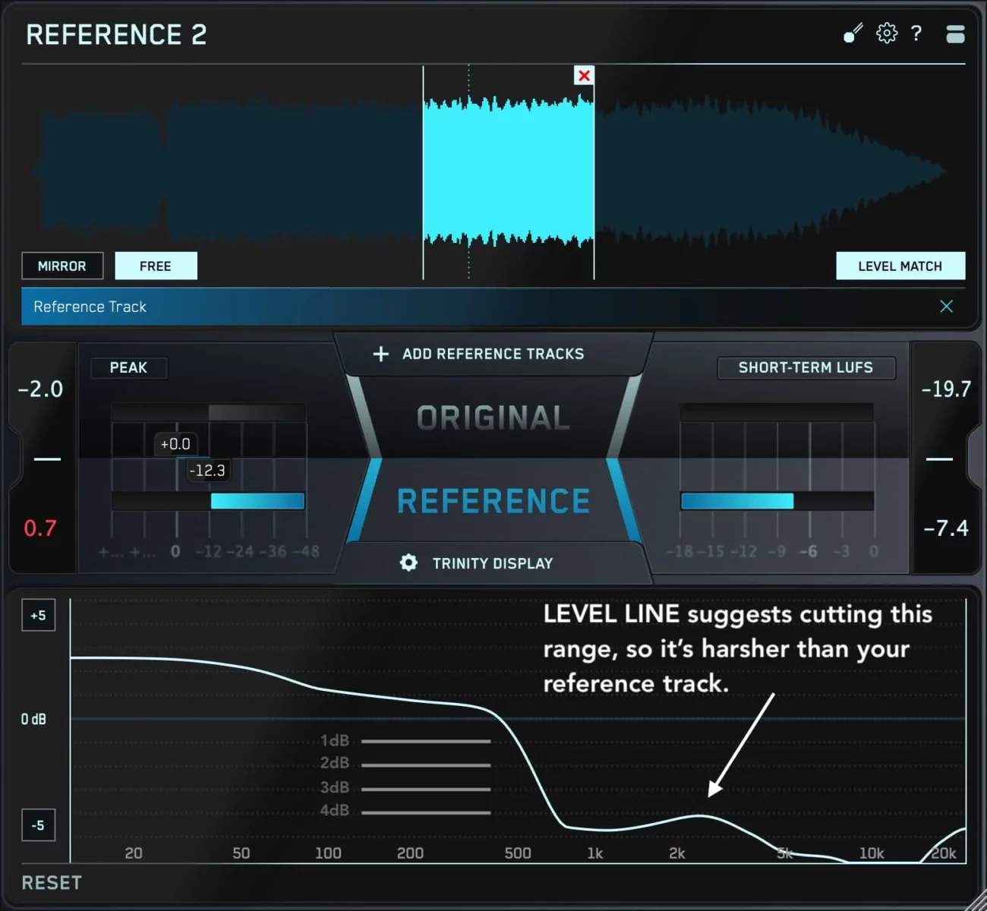Click plus icon for adding reference tracks

point(380,354)
